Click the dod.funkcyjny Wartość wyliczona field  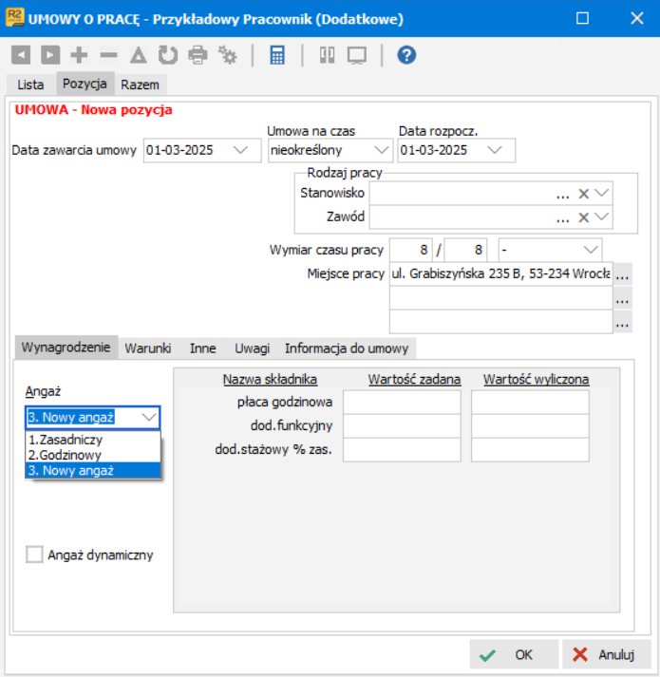click(x=530, y=425)
